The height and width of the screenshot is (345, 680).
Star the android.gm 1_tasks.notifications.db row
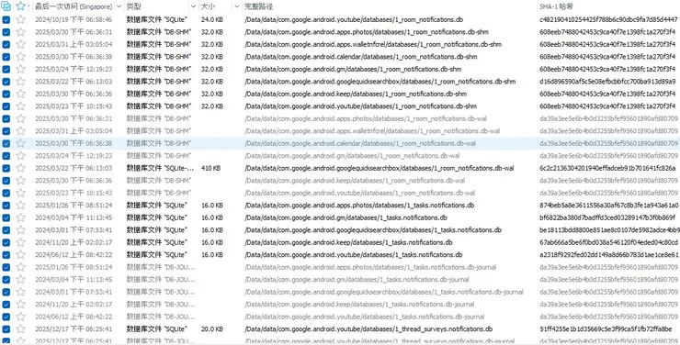[20, 217]
